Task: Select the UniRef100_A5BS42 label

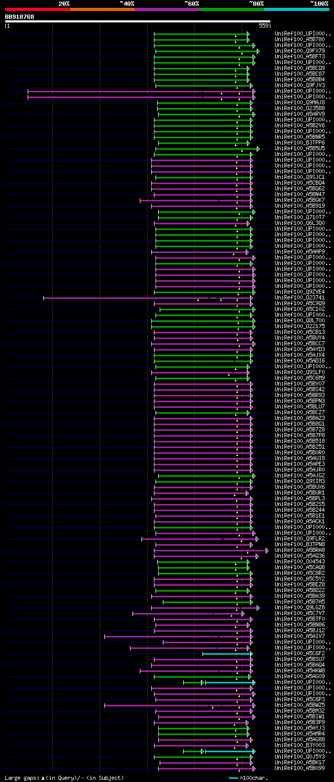Action: point(300,389)
